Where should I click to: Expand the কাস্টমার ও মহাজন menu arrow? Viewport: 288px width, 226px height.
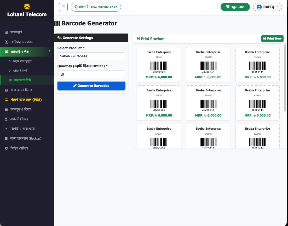point(49,41)
